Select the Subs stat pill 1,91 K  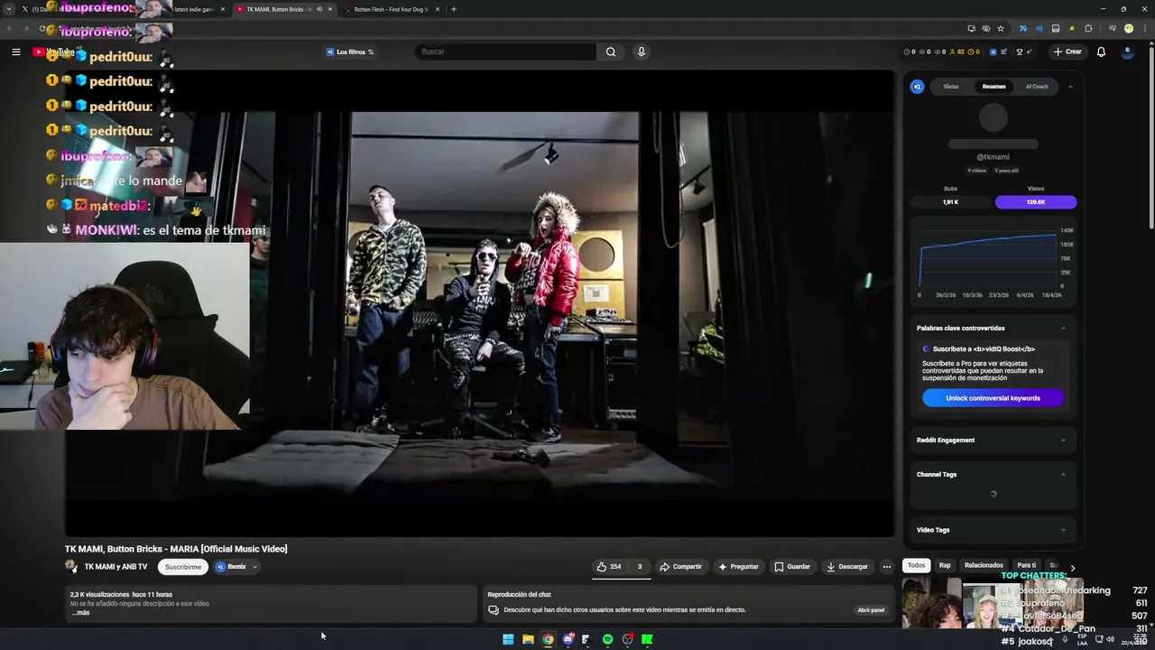(950, 202)
